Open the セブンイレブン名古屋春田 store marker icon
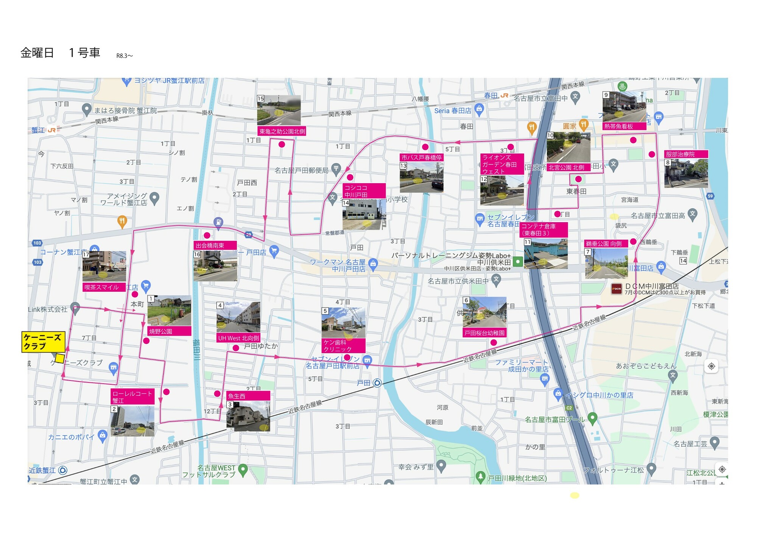 point(480,219)
